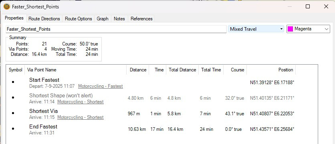Switch to the Graph tab

[103, 19]
